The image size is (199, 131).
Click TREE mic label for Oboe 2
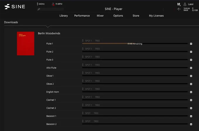click(x=97, y=81)
